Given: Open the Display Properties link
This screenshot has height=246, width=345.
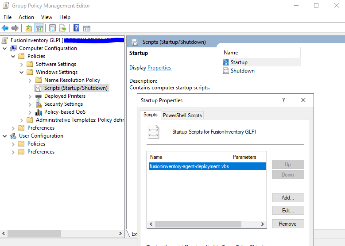Looking at the screenshot, I should [159, 68].
